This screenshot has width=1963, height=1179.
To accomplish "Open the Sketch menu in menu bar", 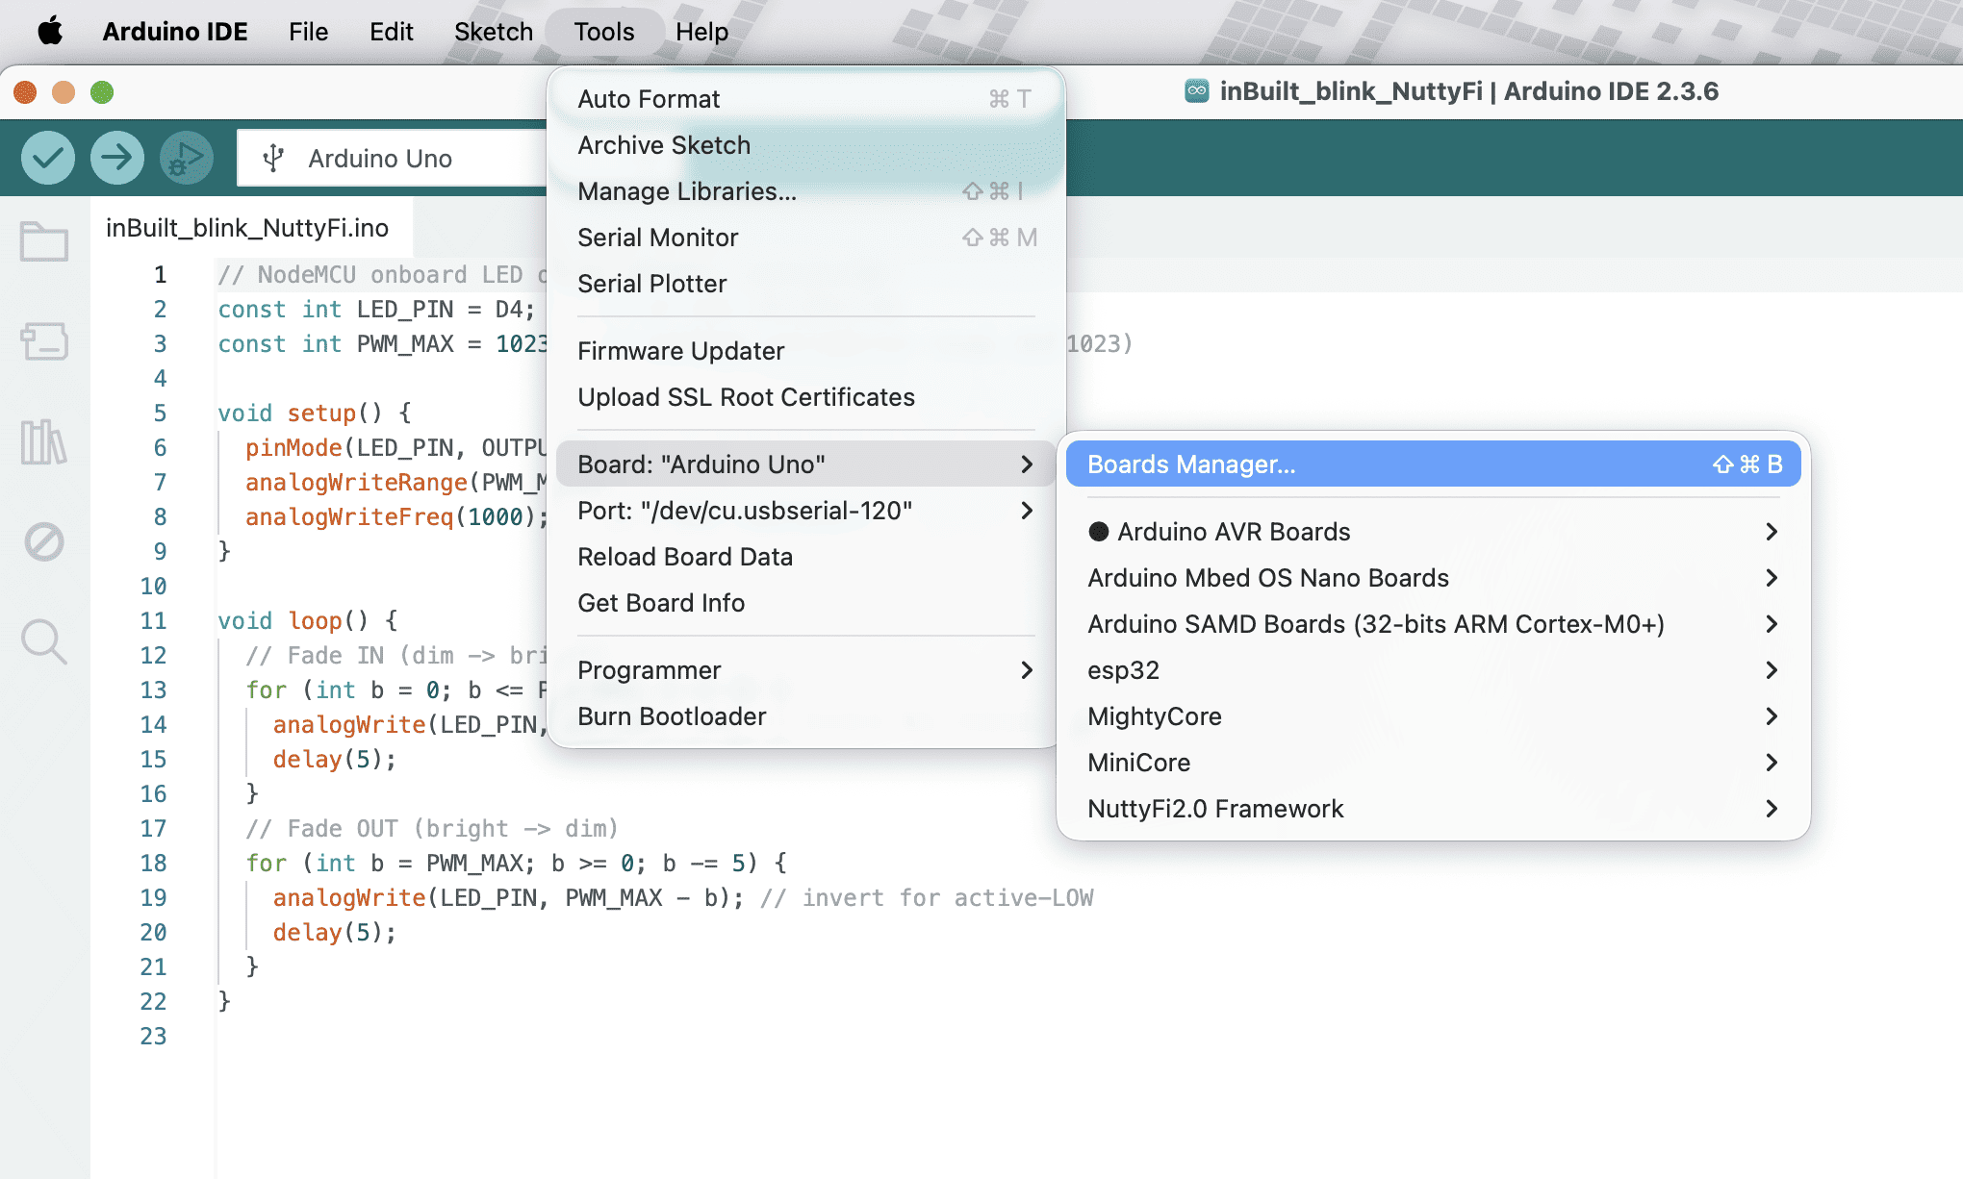I will (x=493, y=32).
